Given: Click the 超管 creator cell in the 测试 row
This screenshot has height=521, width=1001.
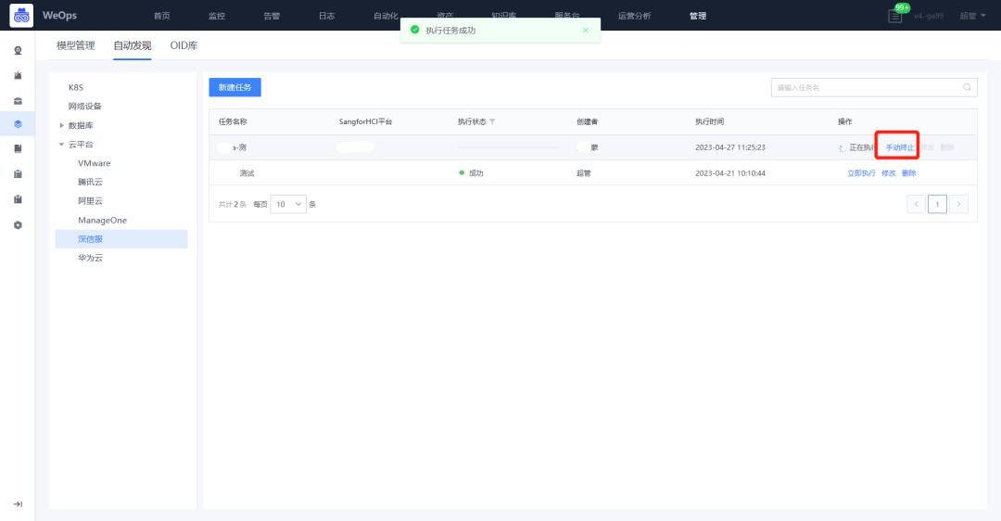Looking at the screenshot, I should 584,173.
